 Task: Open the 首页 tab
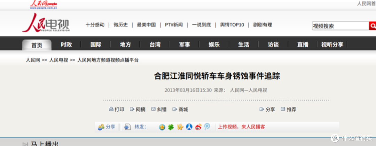[x=37, y=45]
